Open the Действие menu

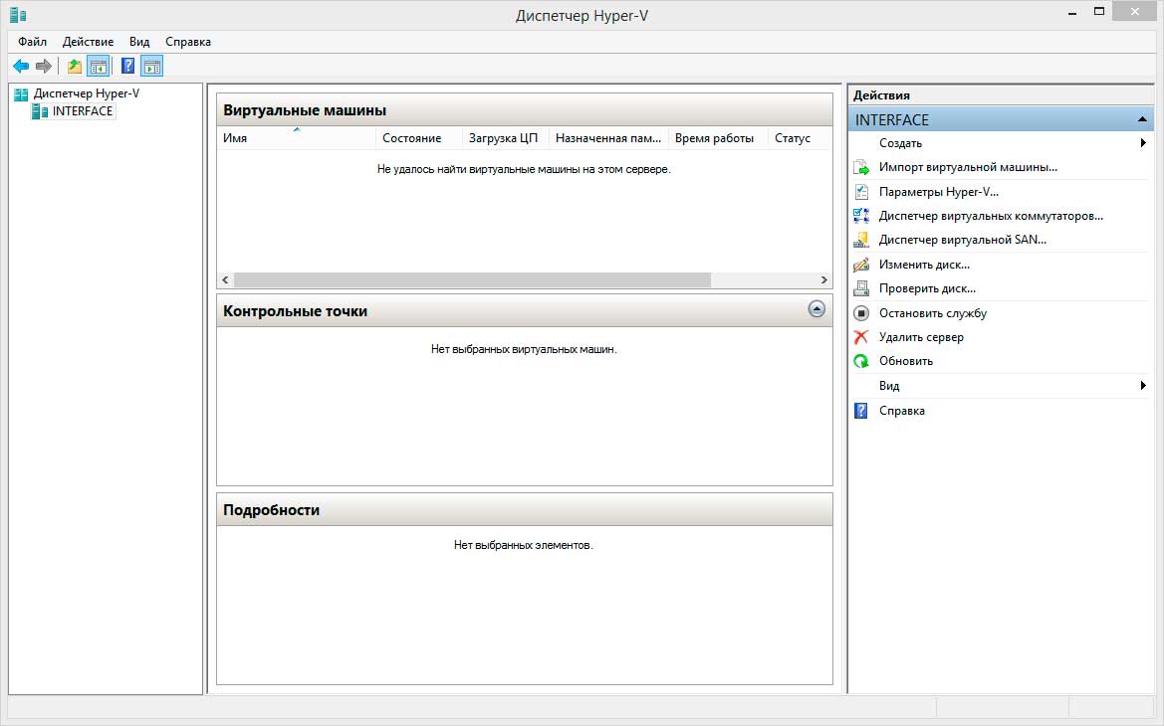click(88, 42)
